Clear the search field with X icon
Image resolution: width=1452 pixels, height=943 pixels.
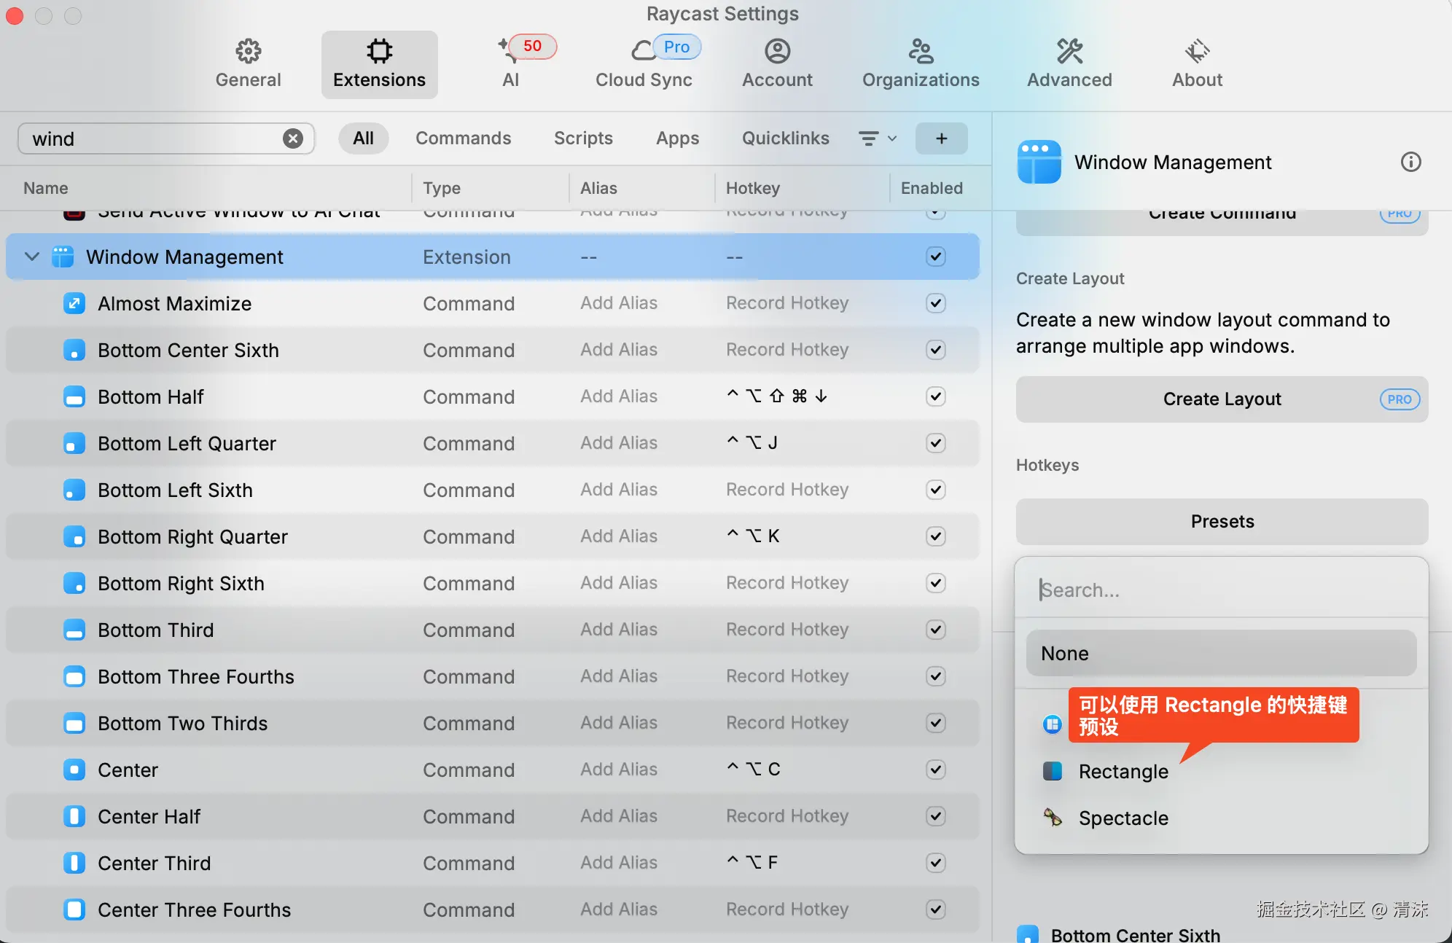[293, 138]
